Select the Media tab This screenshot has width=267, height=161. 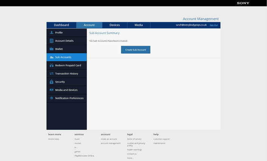point(138,25)
